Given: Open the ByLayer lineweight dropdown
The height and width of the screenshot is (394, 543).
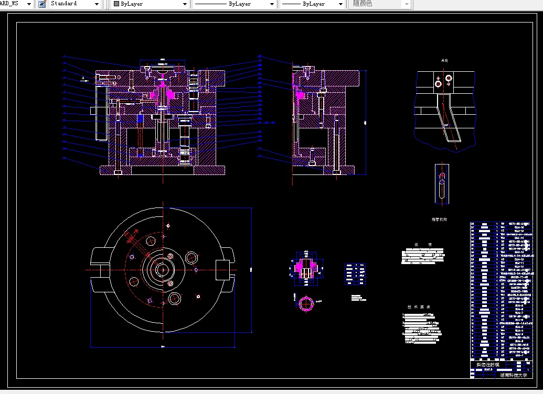Looking at the screenshot, I should click(313, 4).
